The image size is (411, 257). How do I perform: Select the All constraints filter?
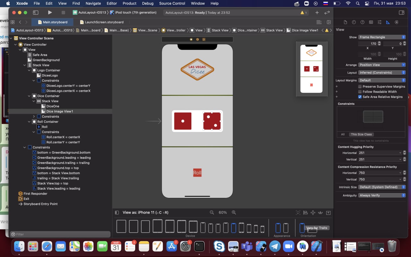tap(343, 134)
